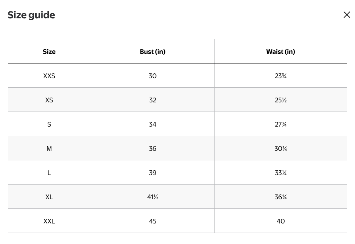Close the Size guide dialog
Screen dimensions: 355x244
(347, 15)
